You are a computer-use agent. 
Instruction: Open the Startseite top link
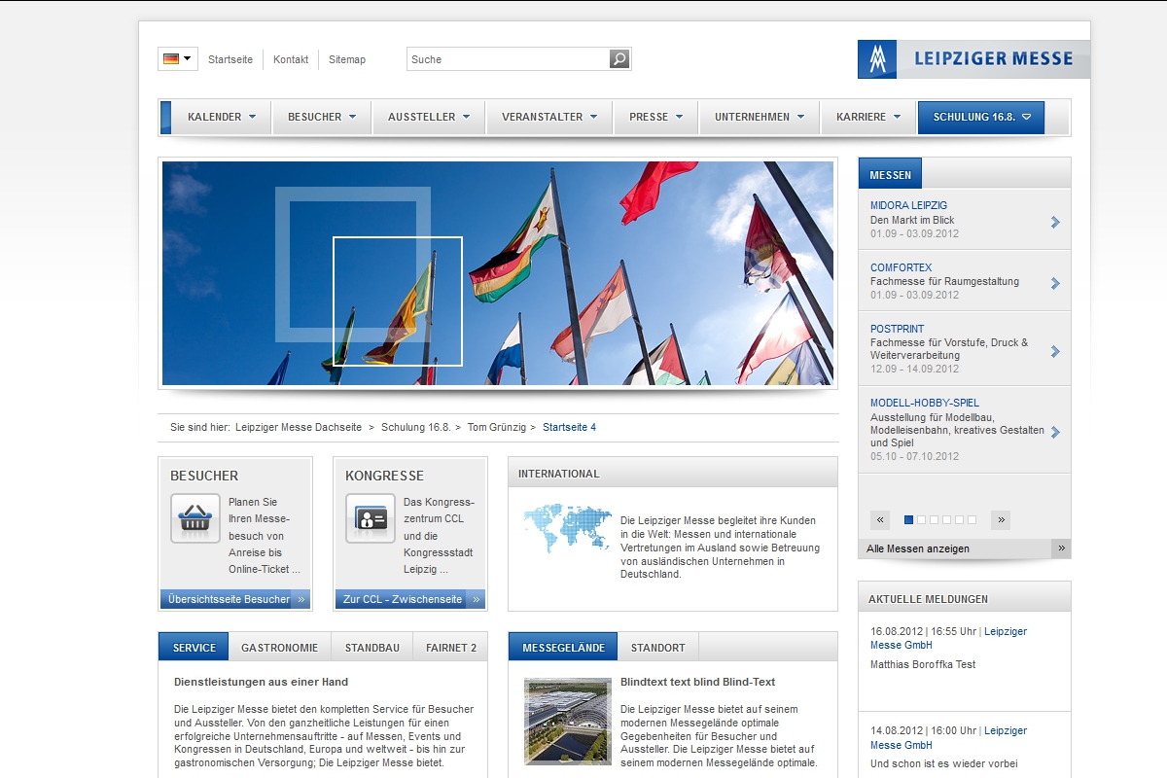click(230, 59)
